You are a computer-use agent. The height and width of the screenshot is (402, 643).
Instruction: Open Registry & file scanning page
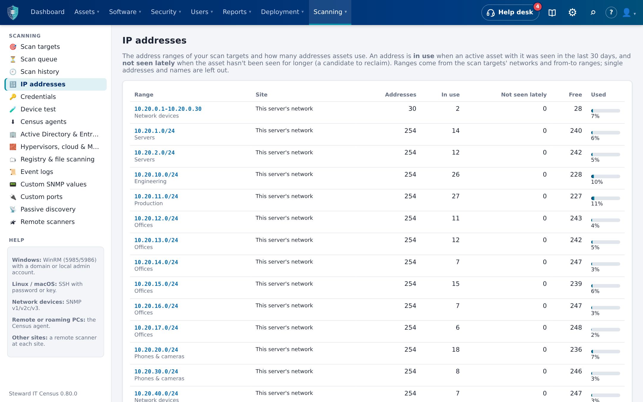point(56,159)
